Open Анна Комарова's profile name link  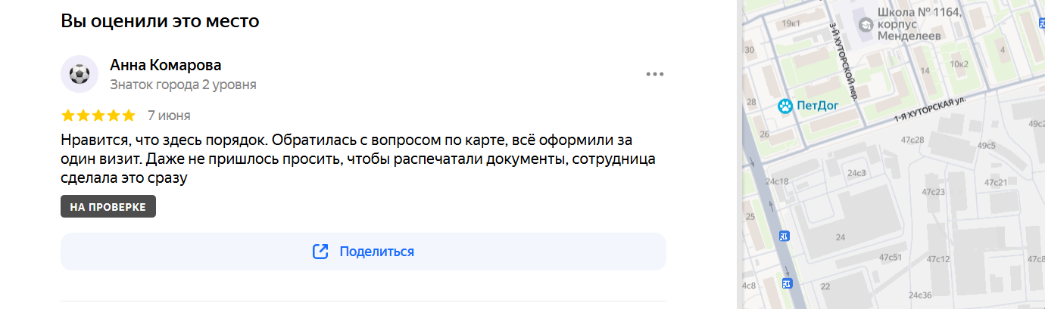(166, 65)
